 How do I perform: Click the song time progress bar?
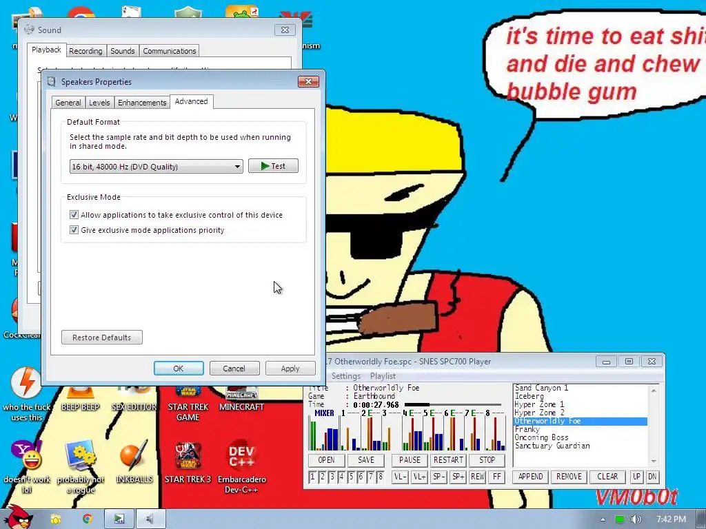(x=453, y=405)
